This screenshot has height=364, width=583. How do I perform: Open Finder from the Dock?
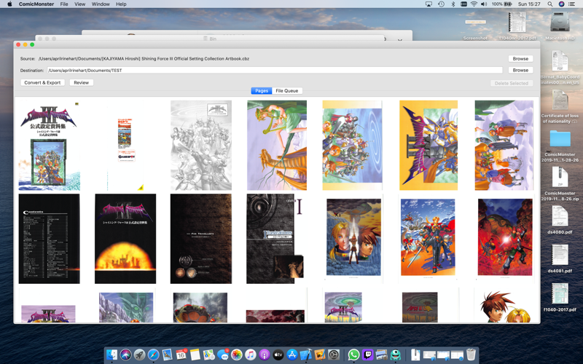111,355
